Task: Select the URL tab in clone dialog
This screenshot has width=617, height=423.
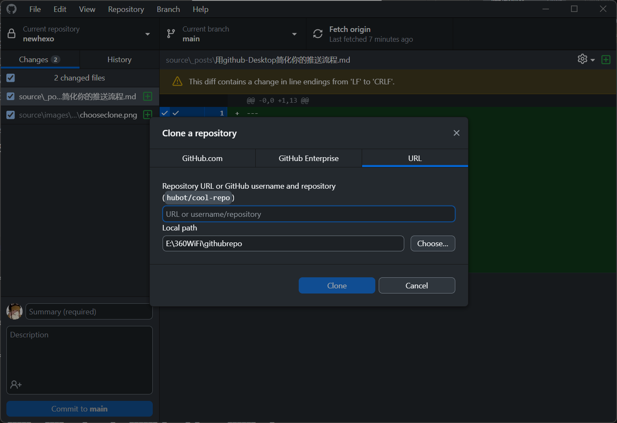Action: coord(415,158)
